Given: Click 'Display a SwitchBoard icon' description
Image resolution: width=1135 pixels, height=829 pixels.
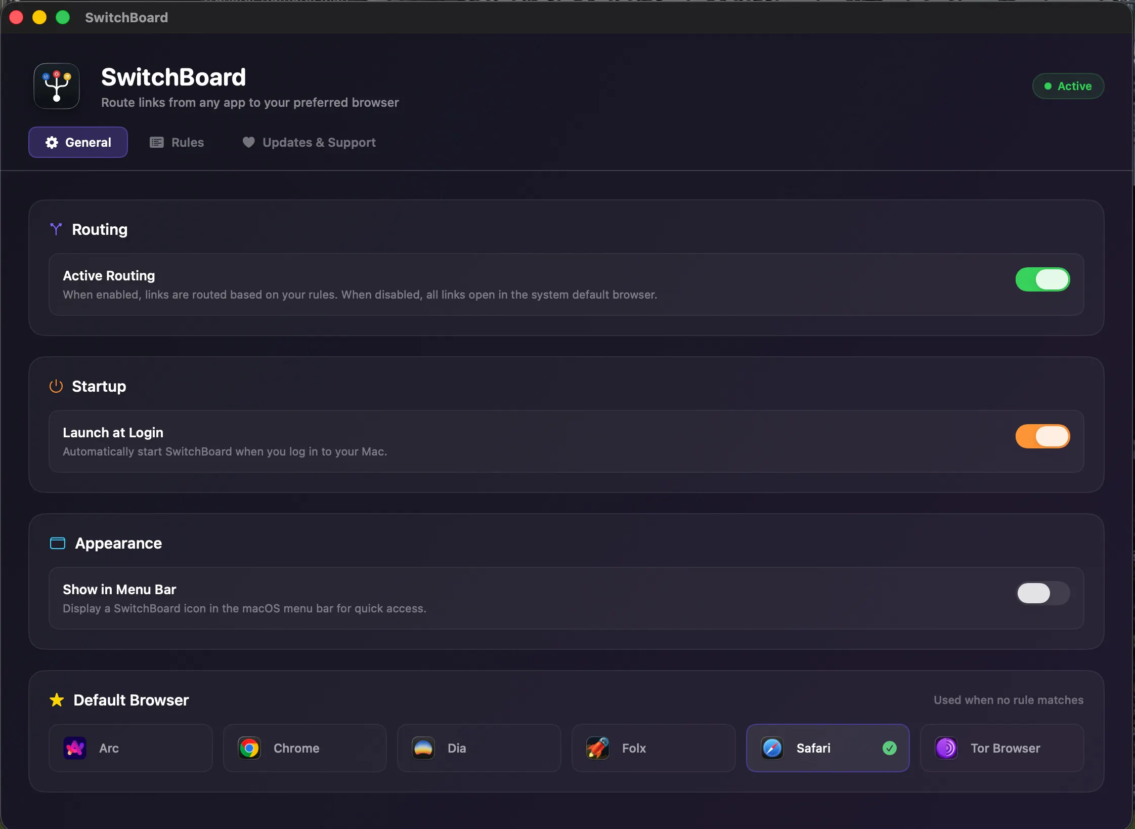Looking at the screenshot, I should pyautogui.click(x=244, y=608).
